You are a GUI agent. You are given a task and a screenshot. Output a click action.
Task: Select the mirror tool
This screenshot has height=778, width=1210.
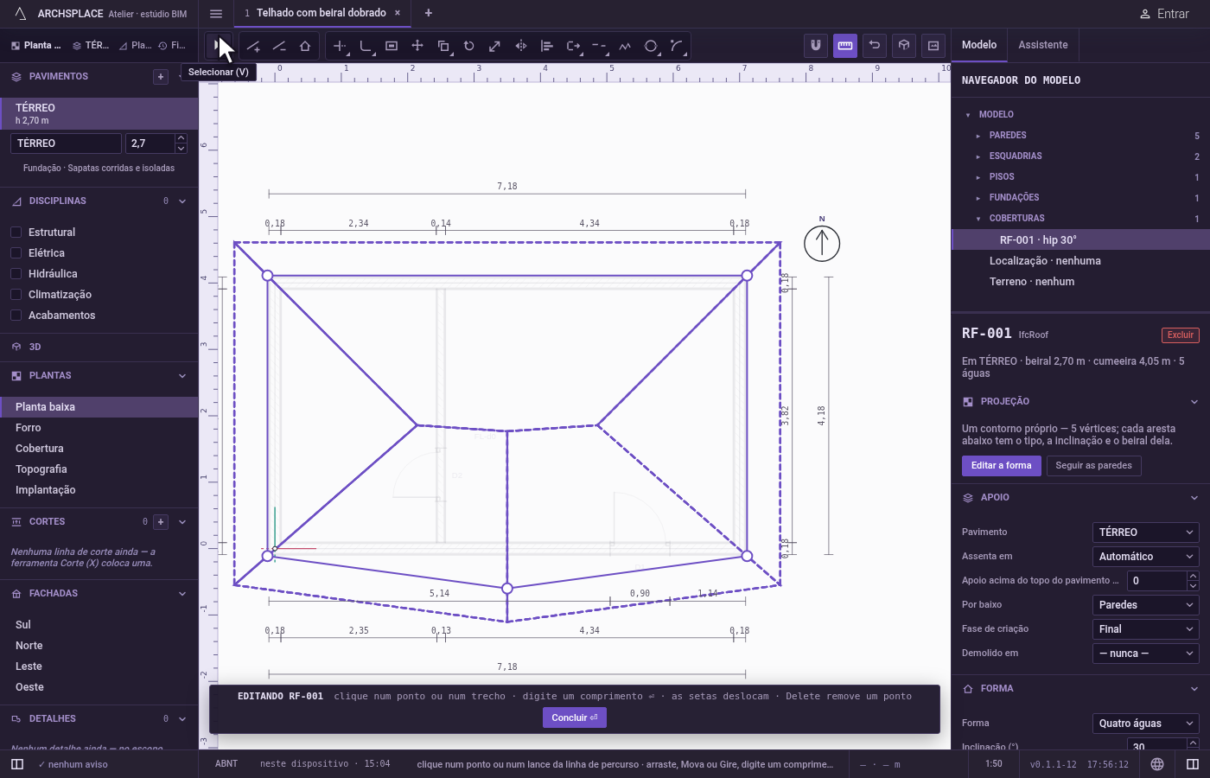pos(521,46)
